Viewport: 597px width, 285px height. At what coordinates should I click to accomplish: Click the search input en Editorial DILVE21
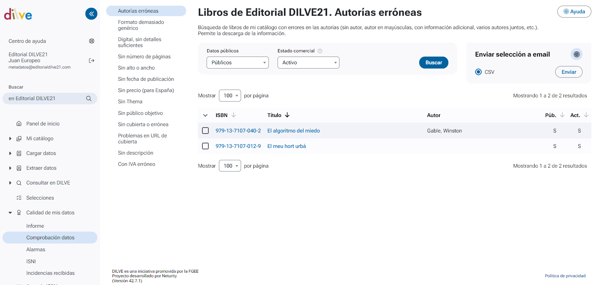(44, 99)
